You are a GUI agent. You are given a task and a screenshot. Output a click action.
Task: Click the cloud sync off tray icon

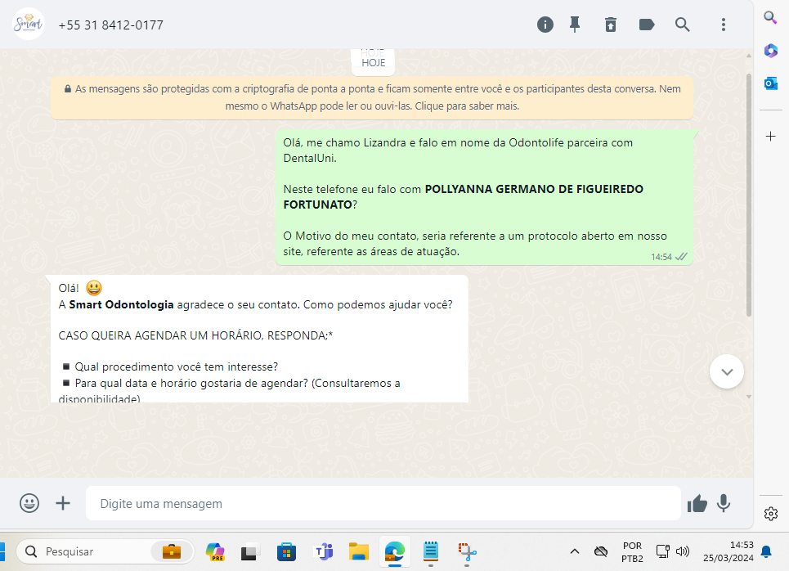pos(601,551)
